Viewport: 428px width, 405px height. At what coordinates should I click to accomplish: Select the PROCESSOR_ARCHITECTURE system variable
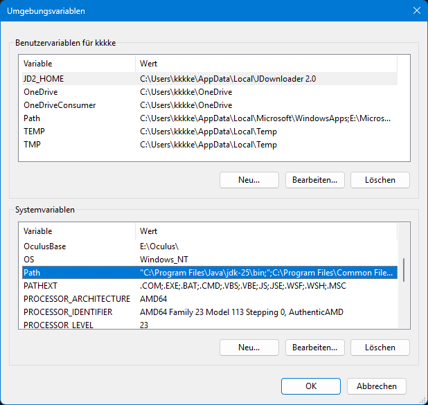tap(76, 298)
